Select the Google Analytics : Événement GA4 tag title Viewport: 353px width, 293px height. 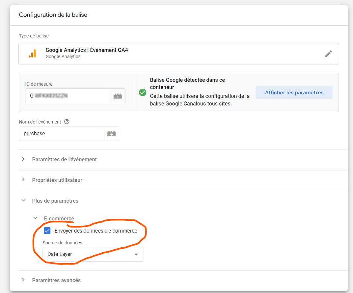tap(87, 50)
